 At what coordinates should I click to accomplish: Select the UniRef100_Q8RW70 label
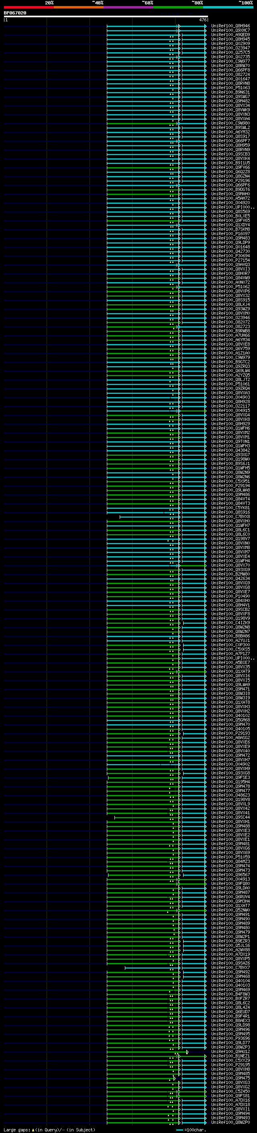[x=230, y=66]
